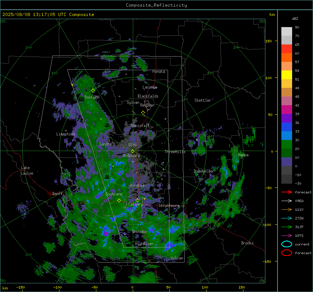
Task: Click the ThreeHills town label
Action: click(x=175, y=152)
